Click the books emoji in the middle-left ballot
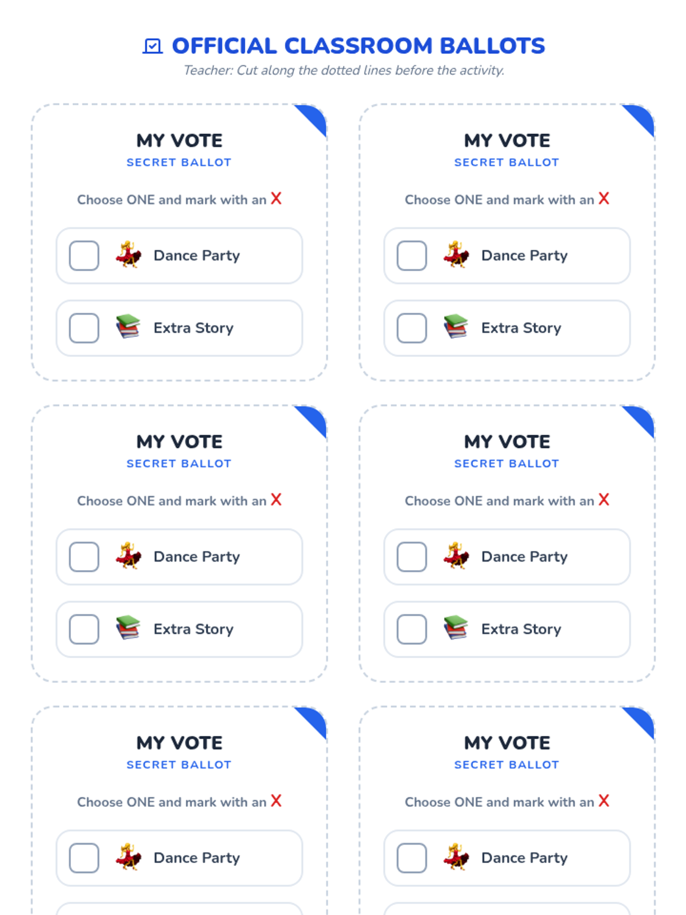 (128, 628)
